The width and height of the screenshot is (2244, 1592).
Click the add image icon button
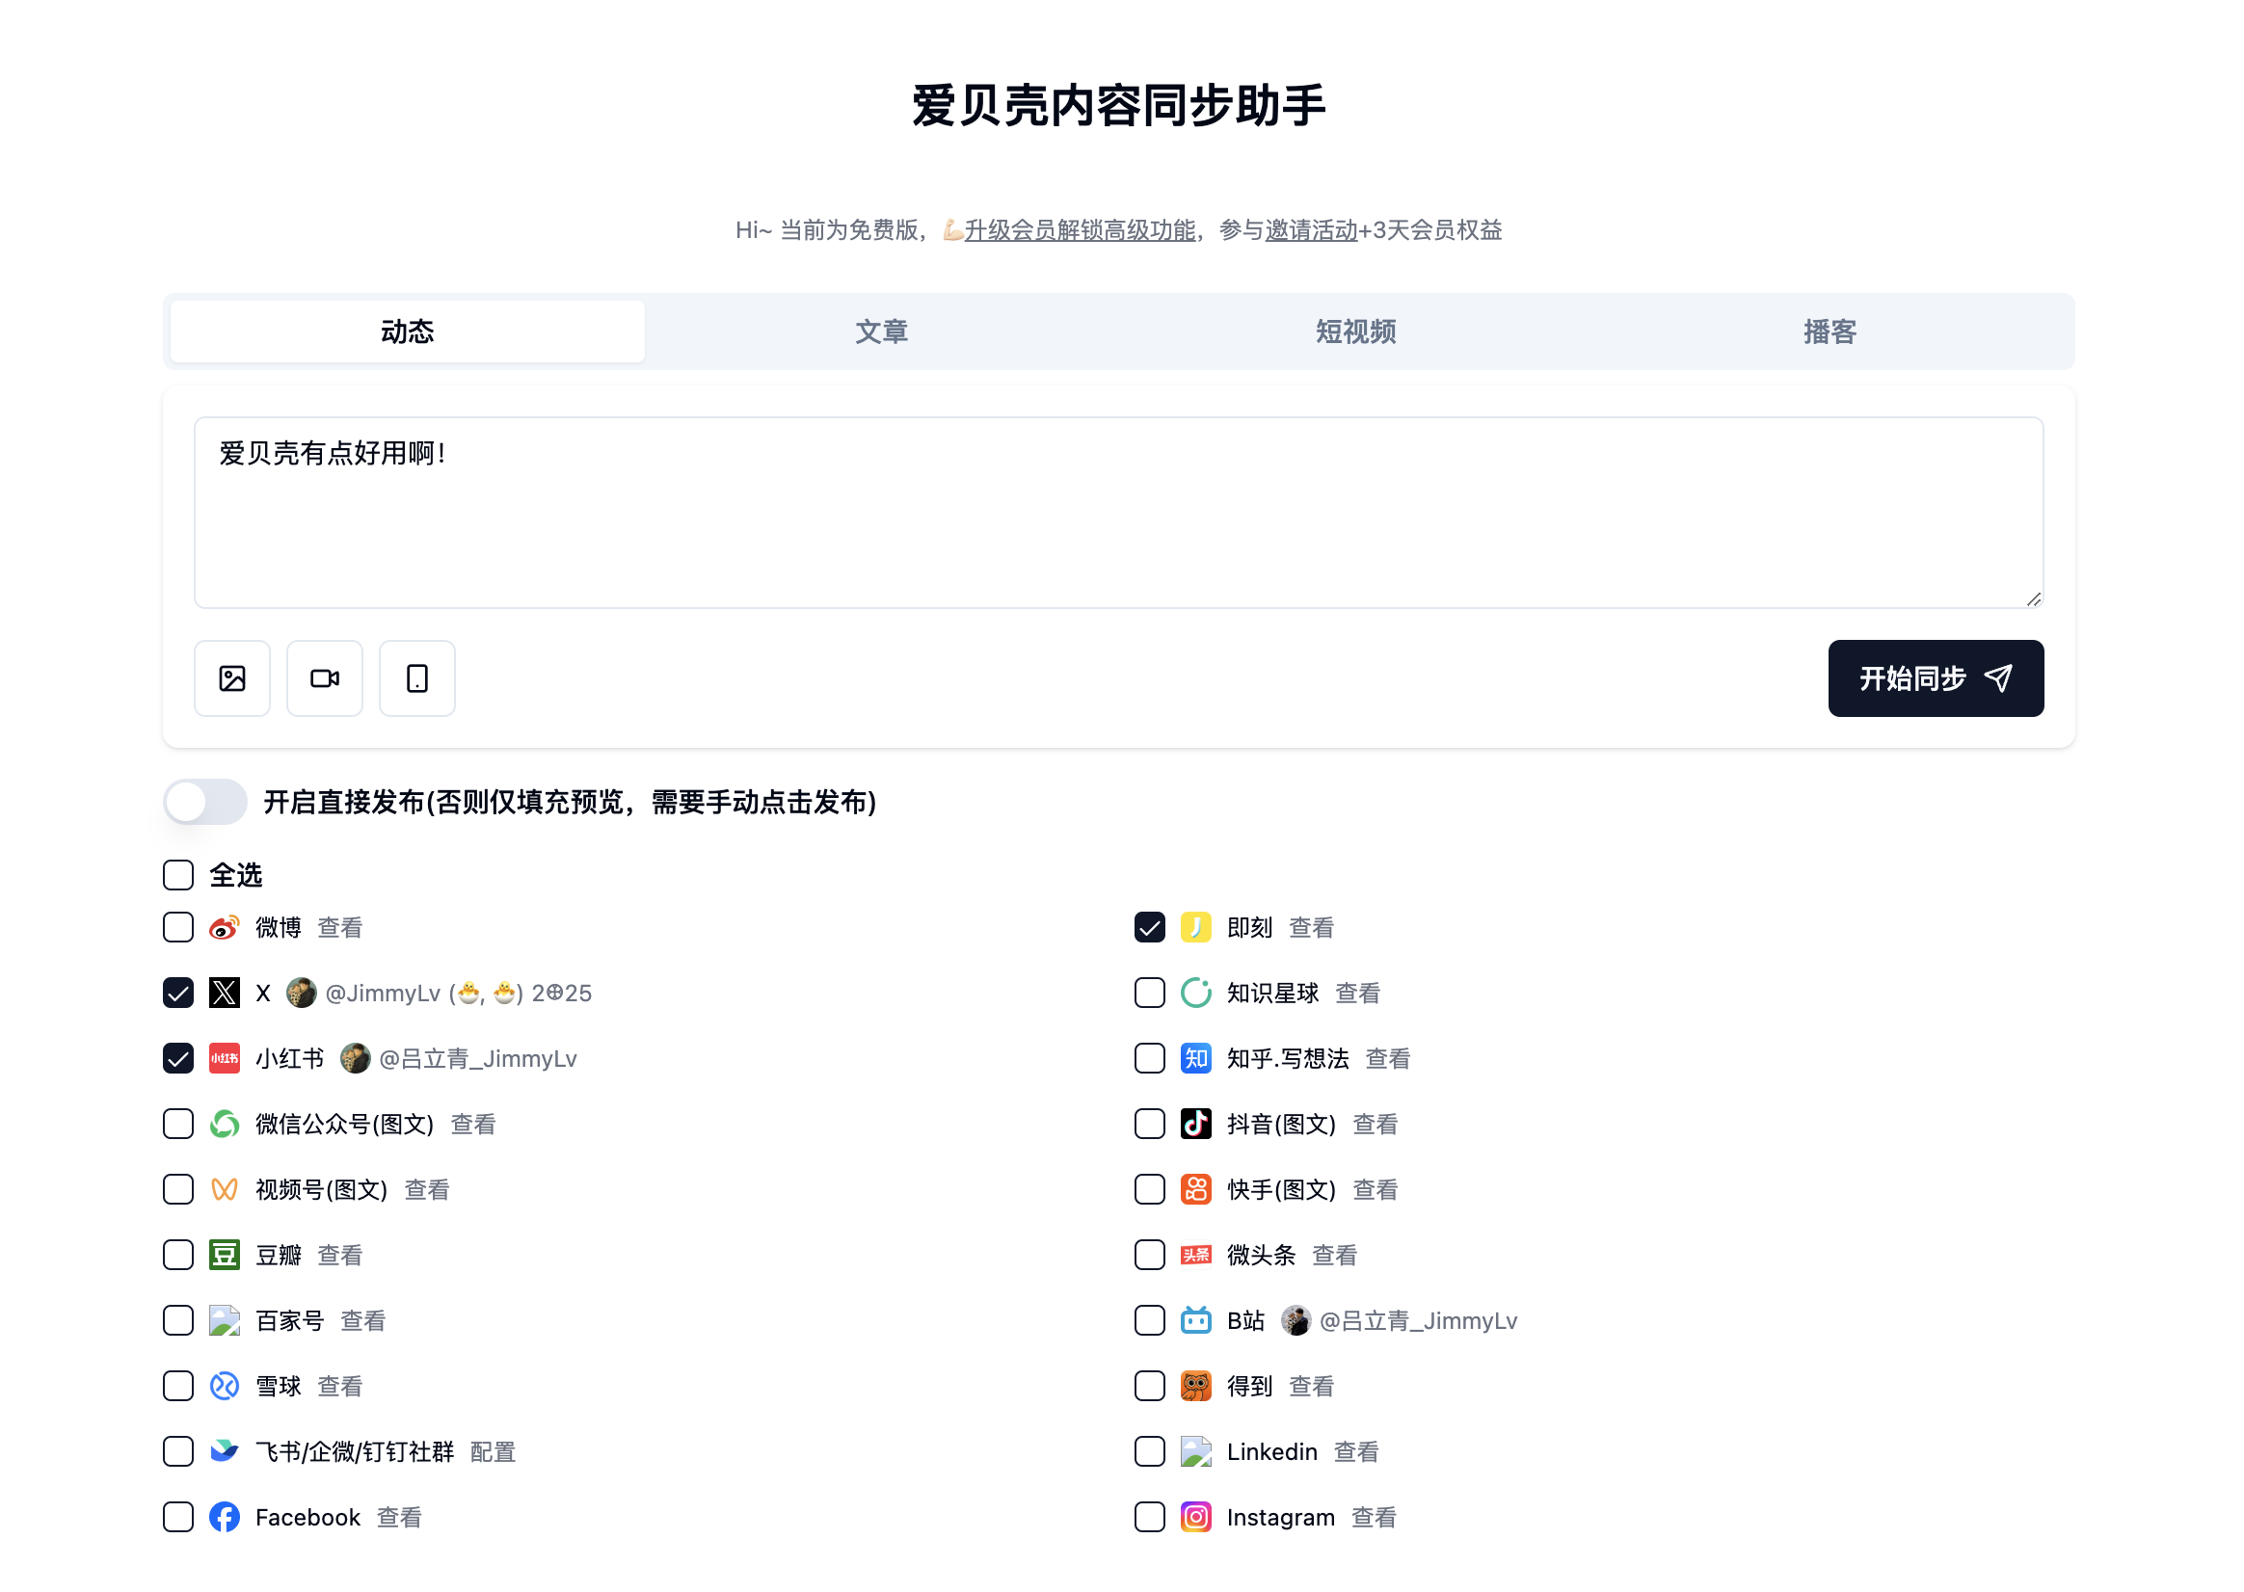[232, 679]
